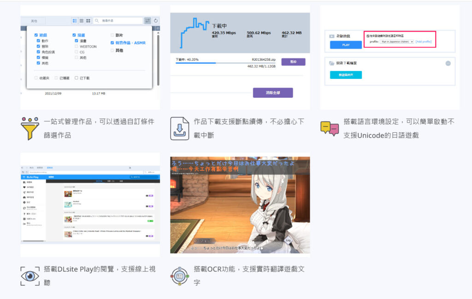Select the 漫畫 category heading in the filter
Image resolution: width=472 pixels, height=299 pixels.
pyautogui.click(x=82, y=35)
